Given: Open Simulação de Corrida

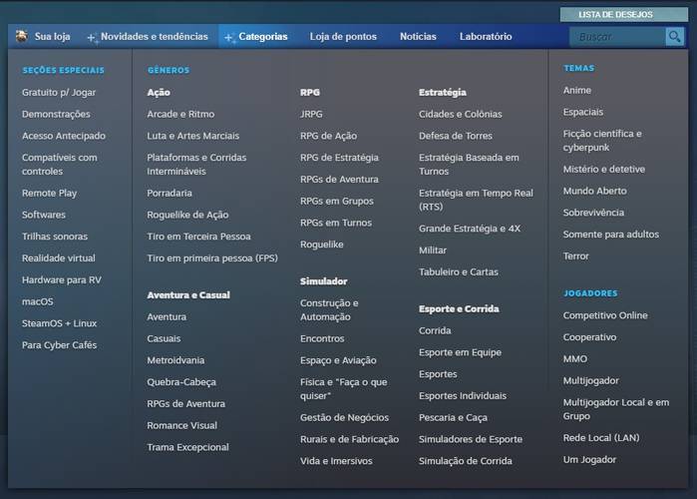Looking at the screenshot, I should tap(465, 461).
